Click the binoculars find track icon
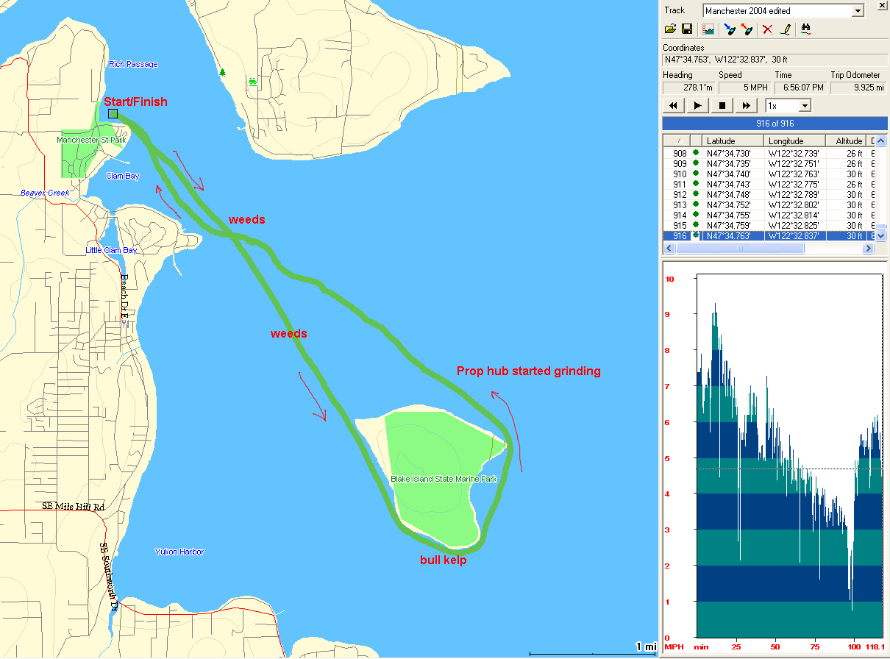This screenshot has height=659, width=890. pos(805,29)
